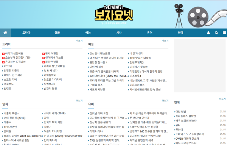
Task: Open drama 프로보노
Action: pos(9,84)
